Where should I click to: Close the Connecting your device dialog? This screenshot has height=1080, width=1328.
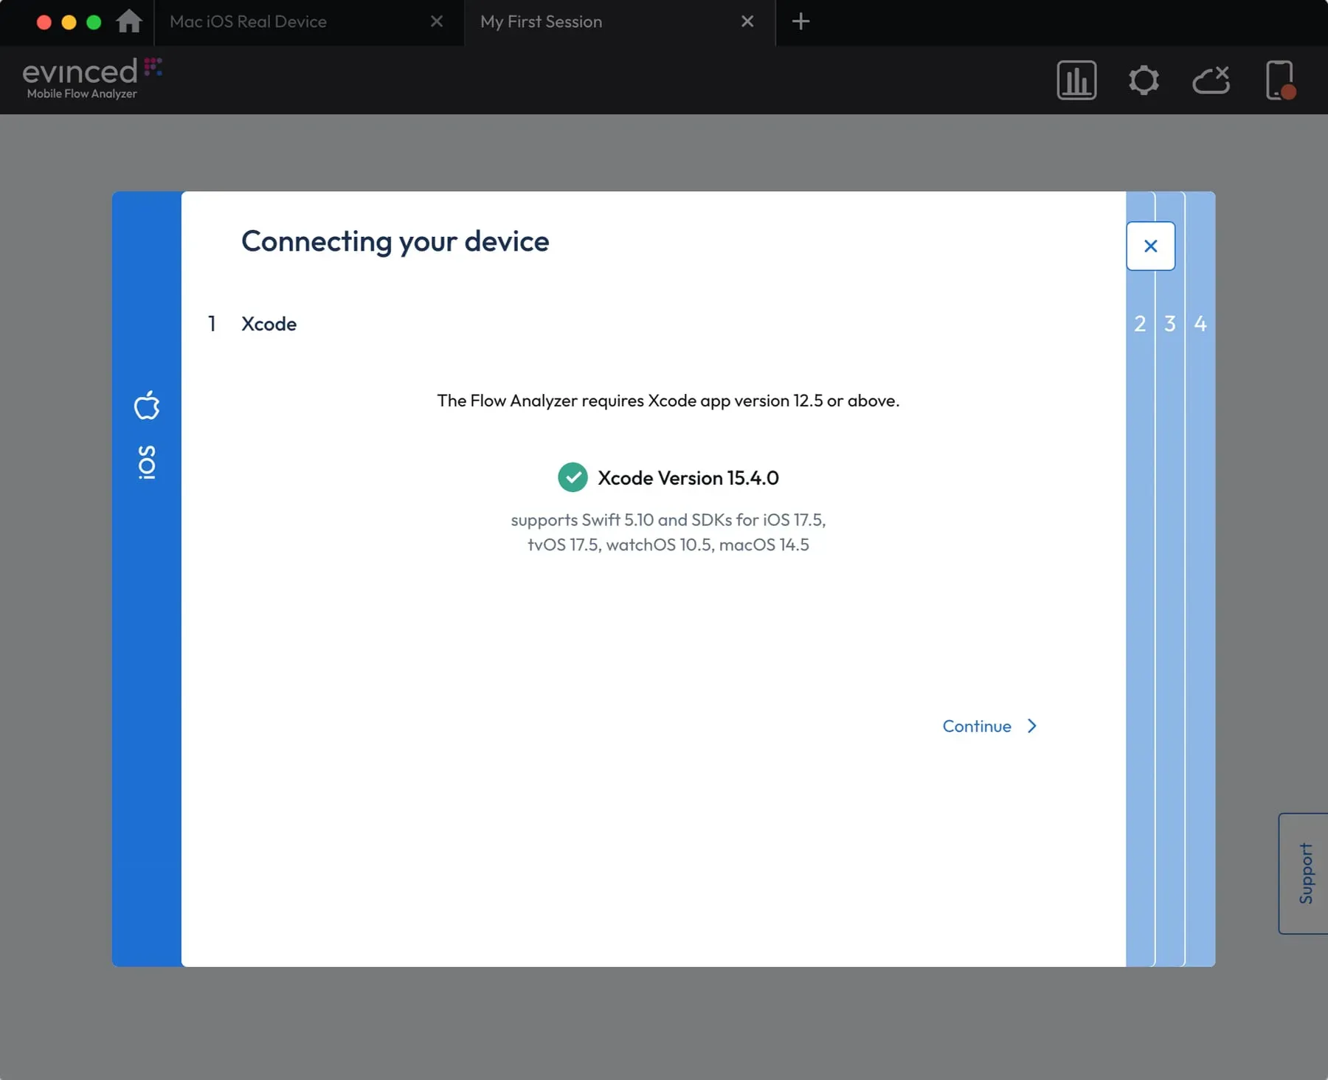[1150, 246]
